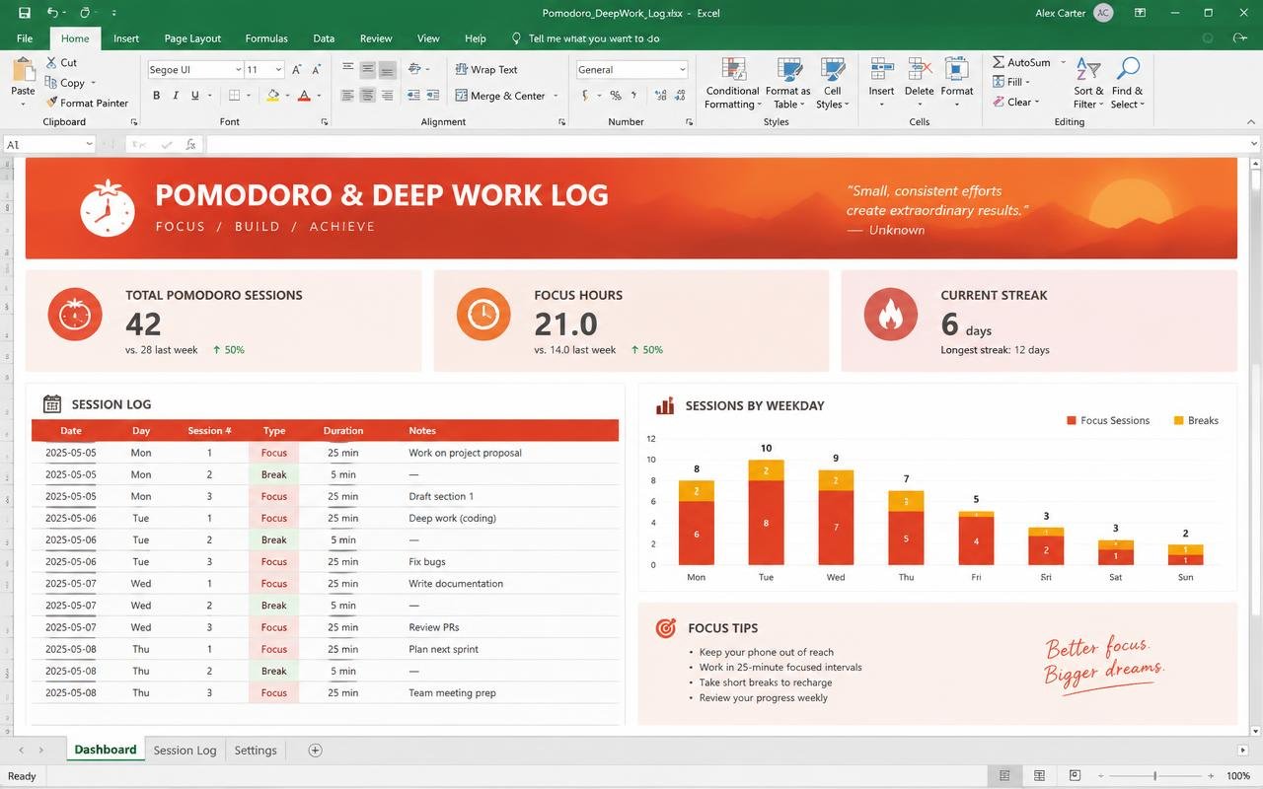Toggle Bold formatting
1263x789 pixels.
pos(156,96)
